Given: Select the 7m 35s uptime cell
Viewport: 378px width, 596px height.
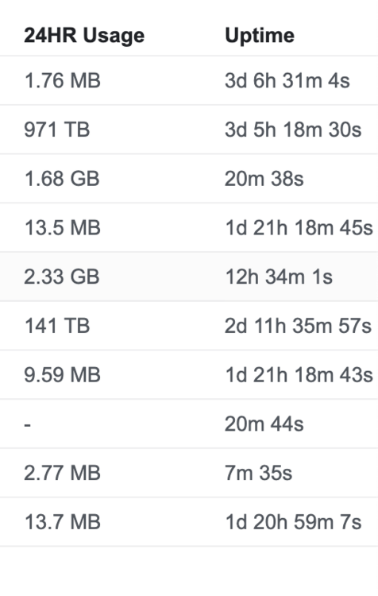Looking at the screenshot, I should (x=258, y=473).
